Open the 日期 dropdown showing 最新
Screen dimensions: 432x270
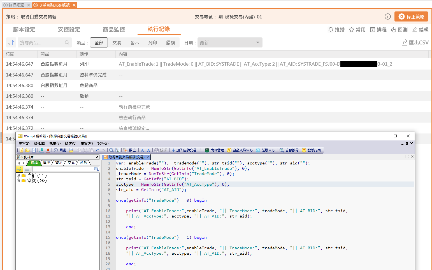tap(230, 43)
